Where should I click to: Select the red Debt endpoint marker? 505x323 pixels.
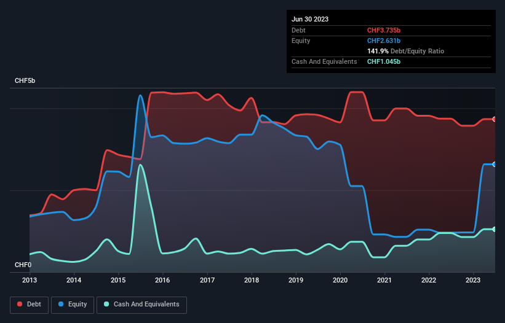(495, 119)
